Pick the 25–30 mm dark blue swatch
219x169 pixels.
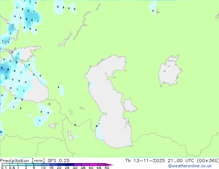69,165
